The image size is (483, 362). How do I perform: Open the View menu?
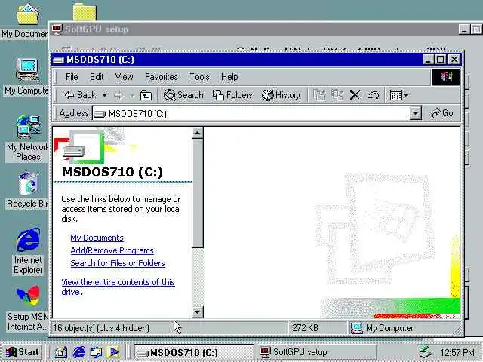124,77
